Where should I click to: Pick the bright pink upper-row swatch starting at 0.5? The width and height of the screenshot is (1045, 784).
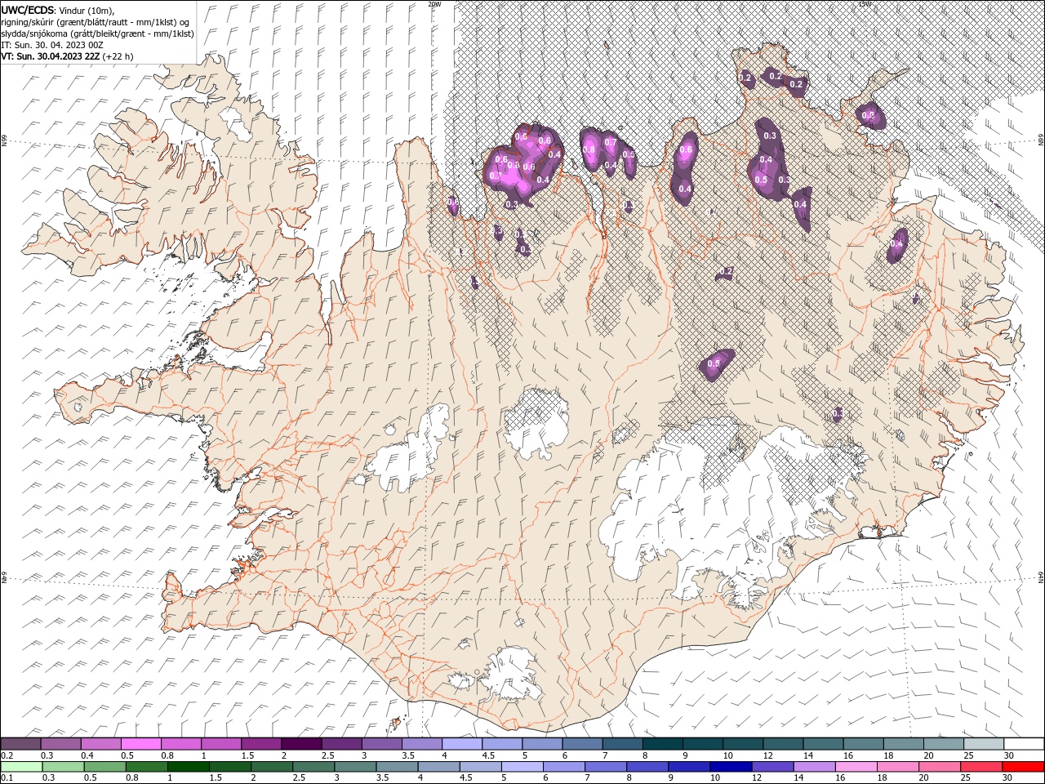click(x=141, y=744)
